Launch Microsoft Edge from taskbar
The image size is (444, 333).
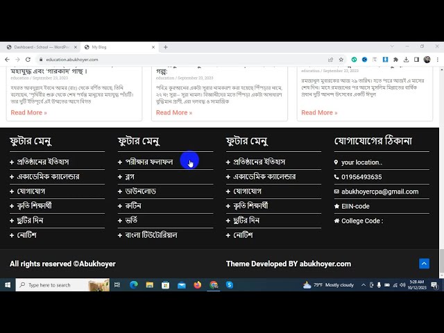134,285
